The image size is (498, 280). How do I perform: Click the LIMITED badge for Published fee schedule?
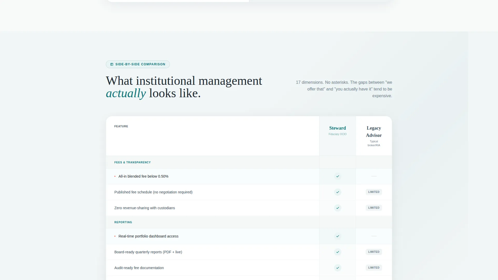(x=374, y=192)
